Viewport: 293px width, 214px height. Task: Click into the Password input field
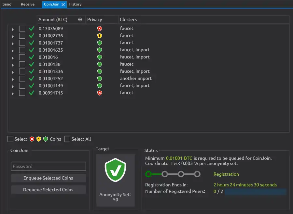coord(49,166)
